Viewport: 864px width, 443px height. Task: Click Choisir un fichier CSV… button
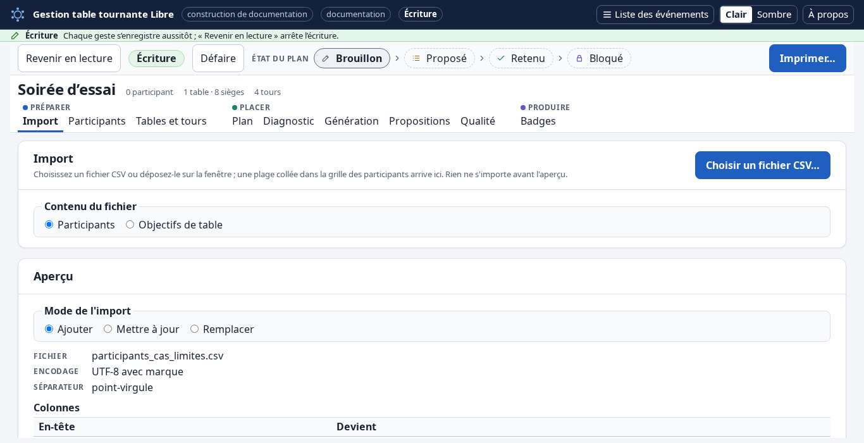pyautogui.click(x=763, y=165)
